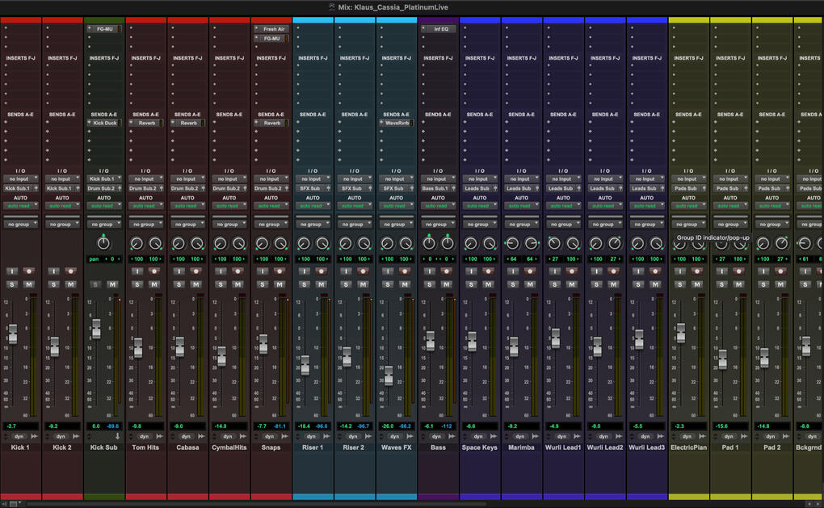Open the no group selector on Marimba
824x508 pixels.
coord(521,225)
